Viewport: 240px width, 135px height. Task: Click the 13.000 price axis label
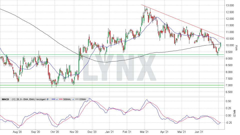(x=230, y=5)
